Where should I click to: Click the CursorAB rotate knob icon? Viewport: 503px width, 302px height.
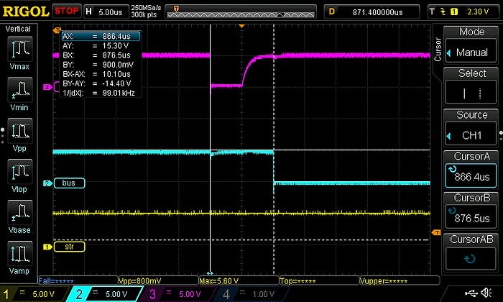pyautogui.click(x=470, y=259)
